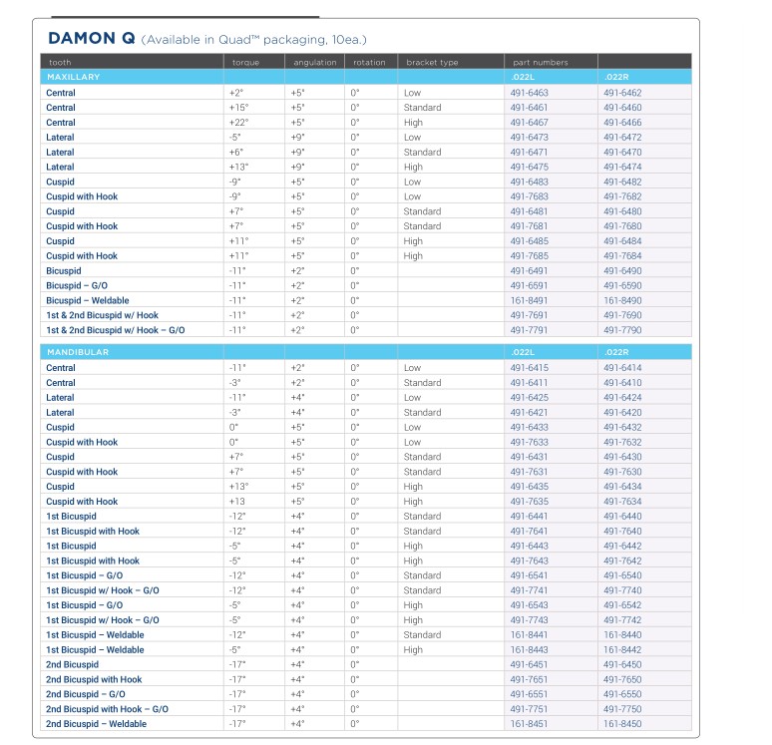
Task: Click the MANDIBULAR section heading
Action: click(78, 352)
